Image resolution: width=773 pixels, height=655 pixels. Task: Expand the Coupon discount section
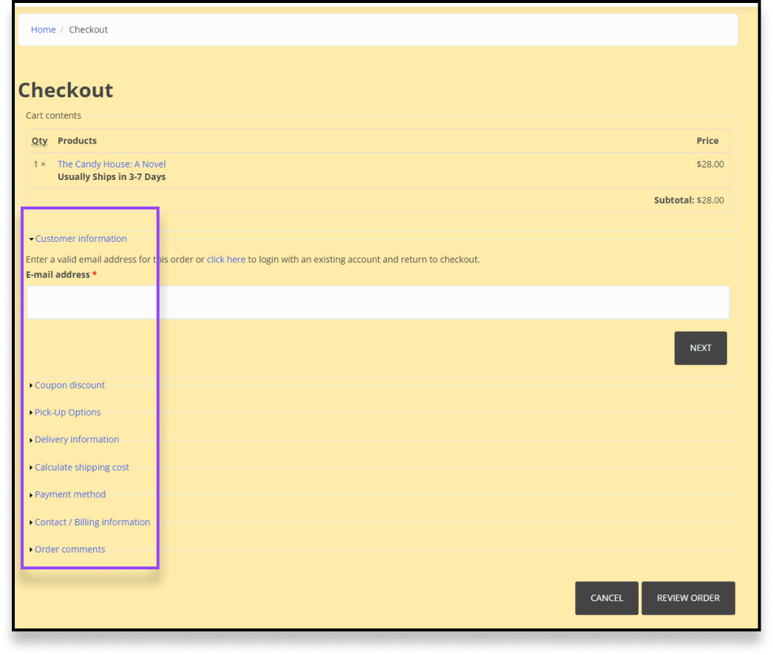click(x=69, y=384)
